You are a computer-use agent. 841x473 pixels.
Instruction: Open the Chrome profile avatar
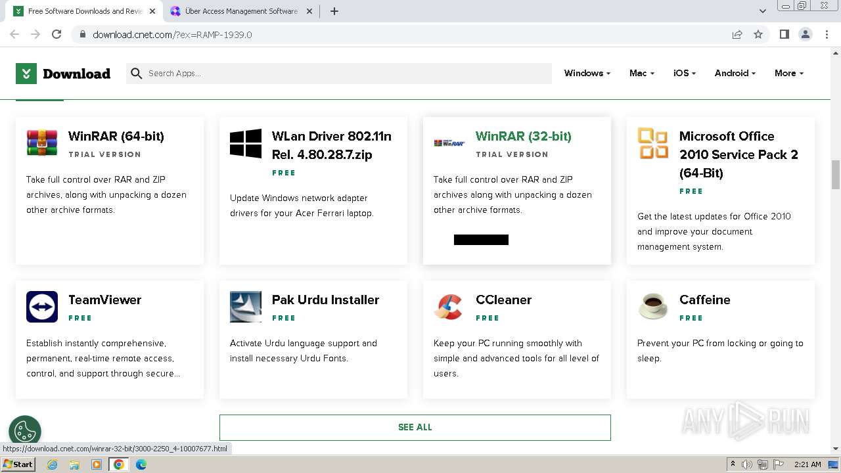[x=805, y=34]
